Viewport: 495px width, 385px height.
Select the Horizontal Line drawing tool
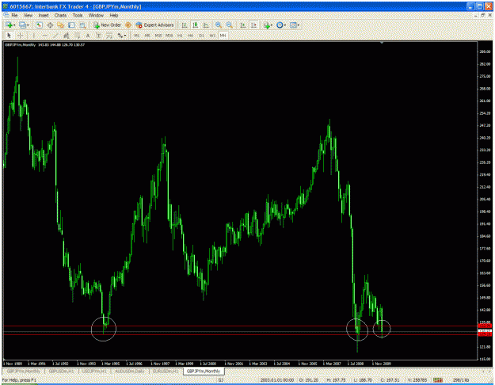[x=44, y=36]
